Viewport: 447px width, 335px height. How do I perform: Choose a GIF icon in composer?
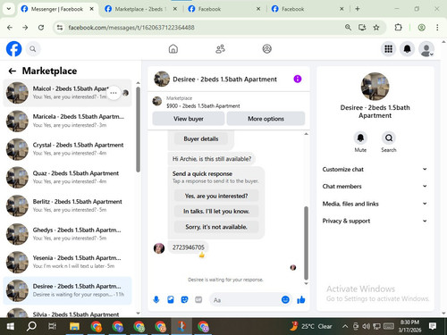[198, 299]
